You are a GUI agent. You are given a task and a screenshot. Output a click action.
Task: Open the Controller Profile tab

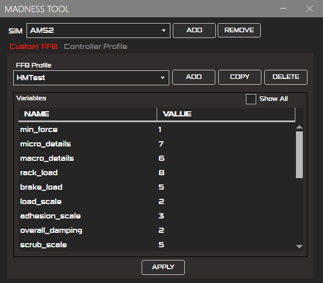(x=96, y=47)
